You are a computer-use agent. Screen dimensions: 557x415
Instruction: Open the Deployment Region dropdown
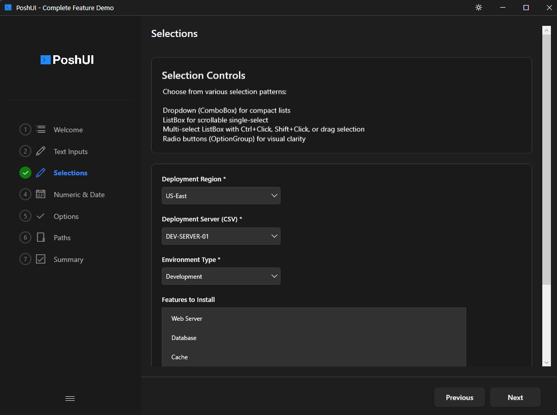221,196
